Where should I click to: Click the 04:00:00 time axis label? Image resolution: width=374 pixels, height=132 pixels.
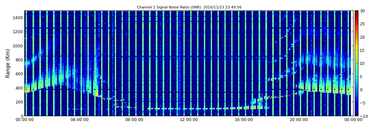point(80,120)
